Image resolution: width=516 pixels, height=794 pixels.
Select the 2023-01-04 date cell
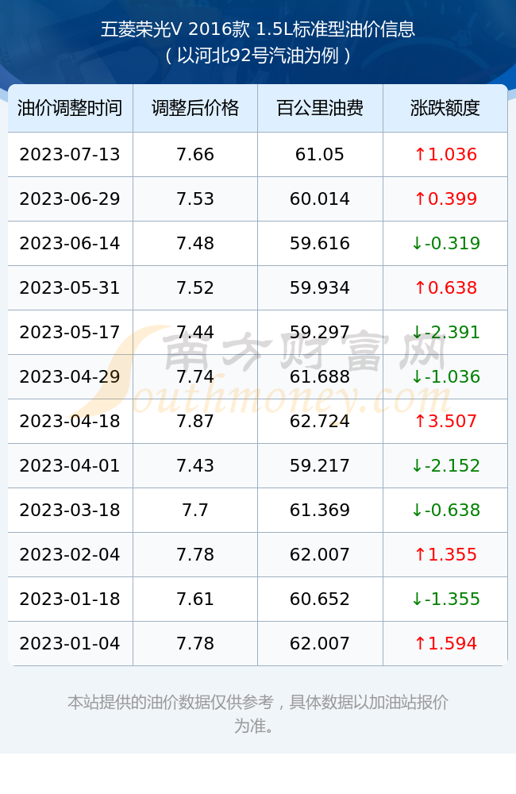pos(70,644)
